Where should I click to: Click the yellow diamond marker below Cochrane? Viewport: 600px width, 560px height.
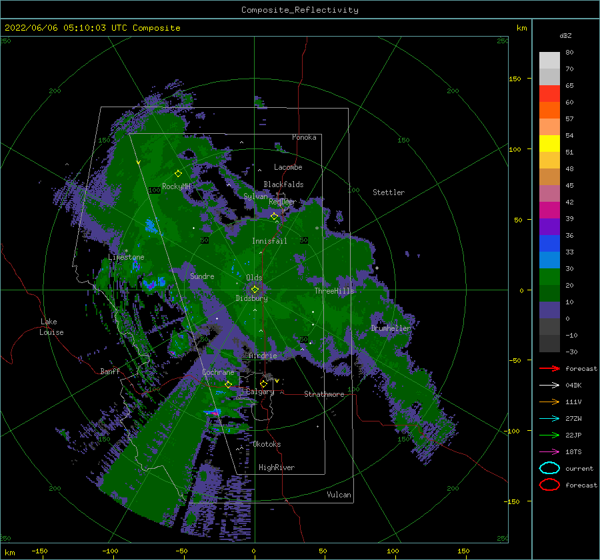click(229, 384)
